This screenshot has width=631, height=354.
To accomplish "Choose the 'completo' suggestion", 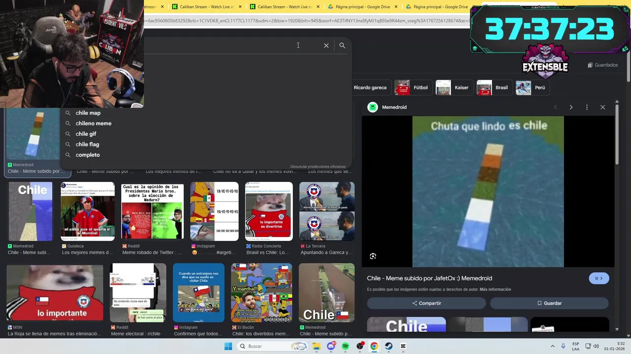I will tap(88, 155).
